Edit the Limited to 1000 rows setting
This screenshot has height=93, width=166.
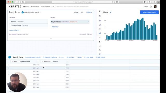(86, 34)
